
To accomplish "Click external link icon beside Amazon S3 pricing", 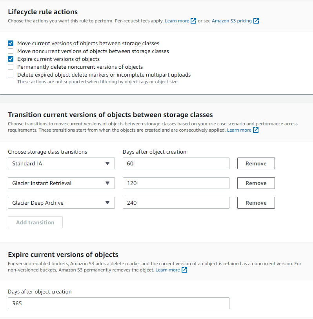I will click(x=256, y=21).
